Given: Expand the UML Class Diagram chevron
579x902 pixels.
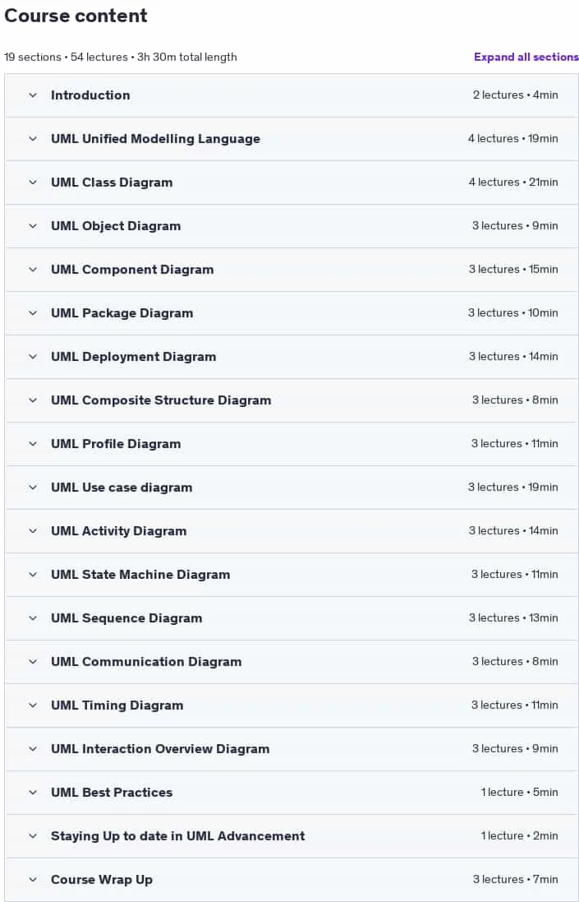Looking at the screenshot, I should (33, 183).
